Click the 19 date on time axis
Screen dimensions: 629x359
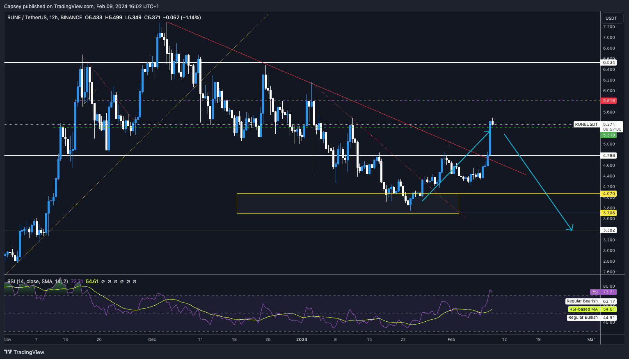pyautogui.click(x=538, y=340)
